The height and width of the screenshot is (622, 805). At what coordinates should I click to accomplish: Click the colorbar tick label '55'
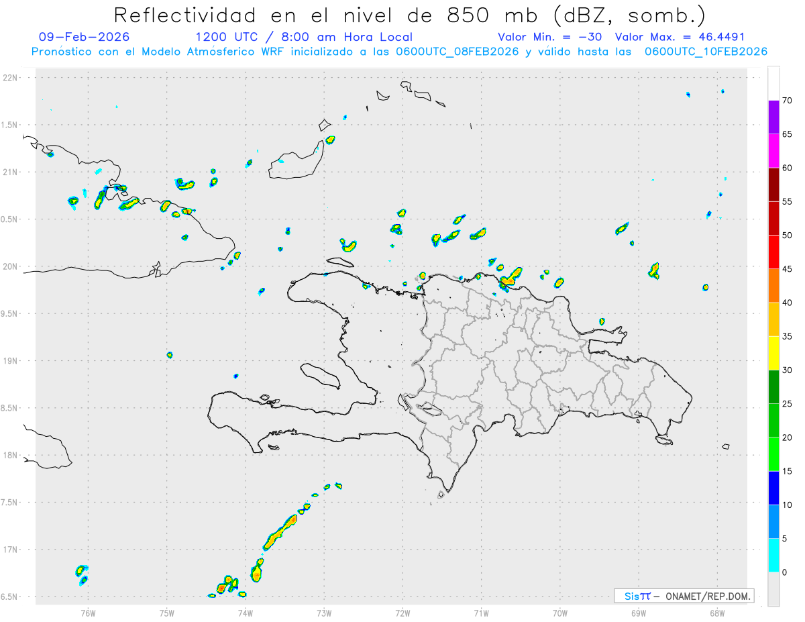tap(787, 202)
